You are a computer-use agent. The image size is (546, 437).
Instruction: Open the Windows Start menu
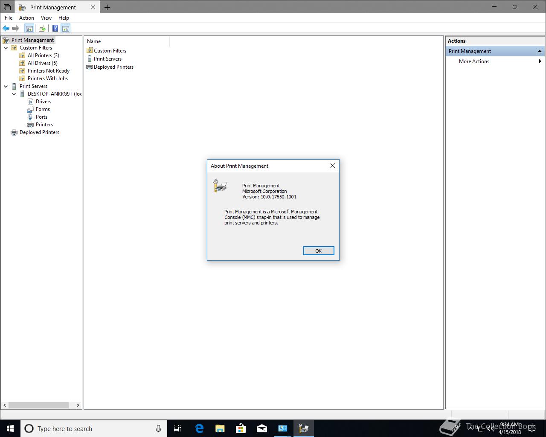[x=10, y=428]
